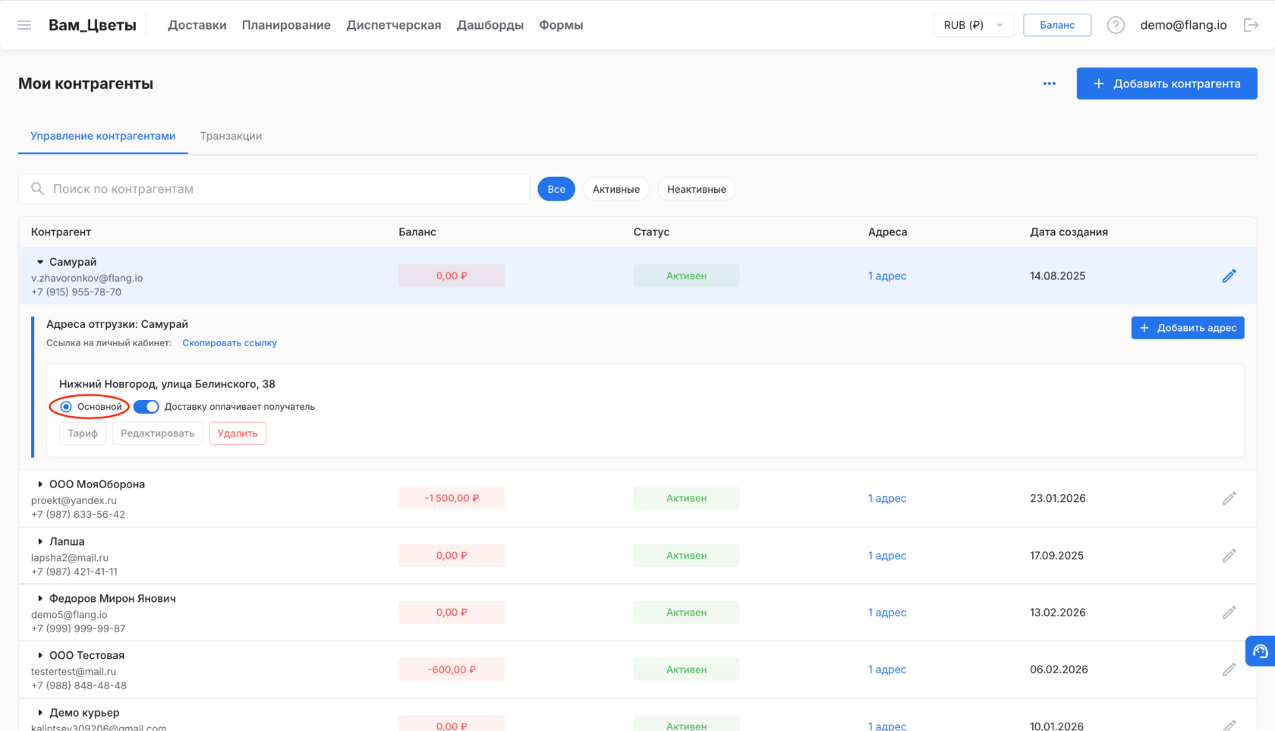The width and height of the screenshot is (1275, 731).
Task: Click the Активен status for Самурай
Action: click(686, 276)
